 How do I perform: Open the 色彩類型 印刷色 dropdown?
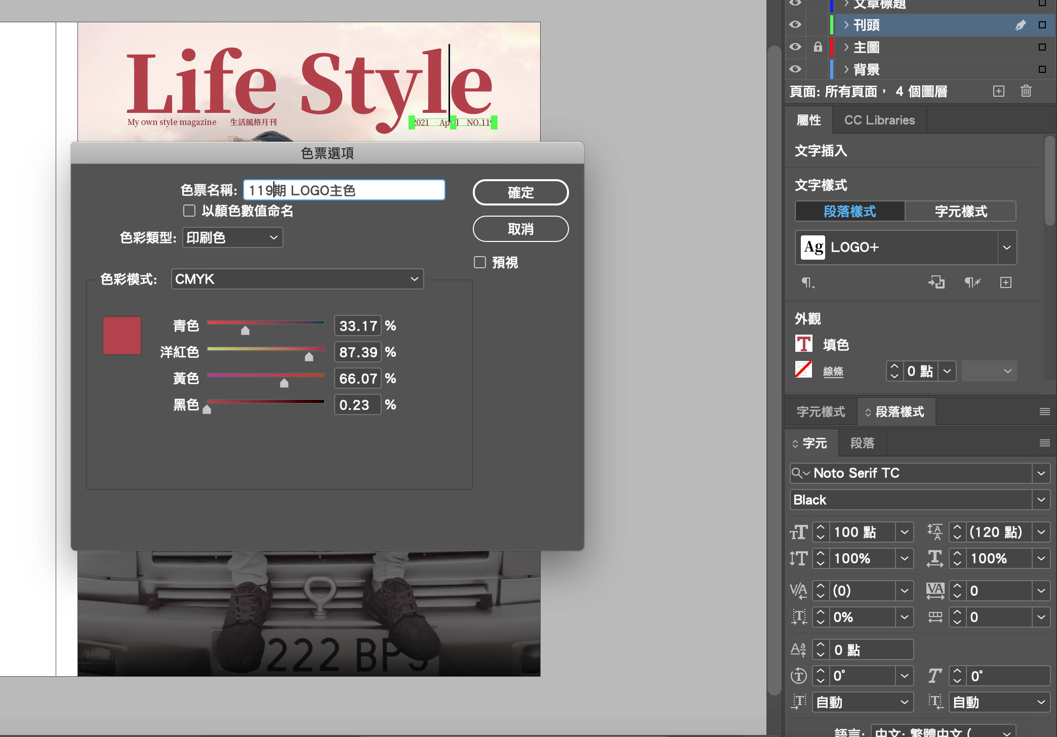tap(232, 237)
